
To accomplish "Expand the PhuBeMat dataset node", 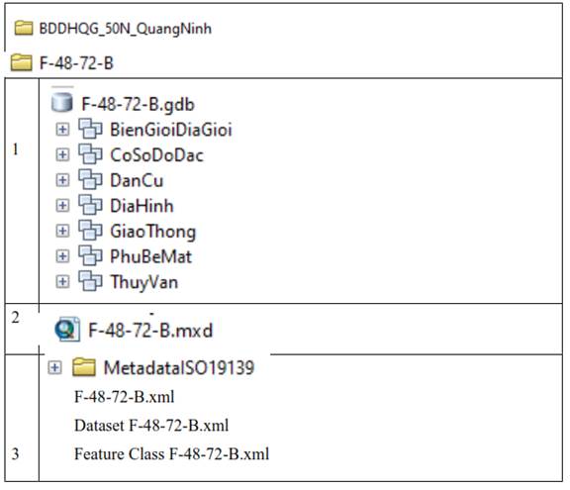I will (x=62, y=256).
